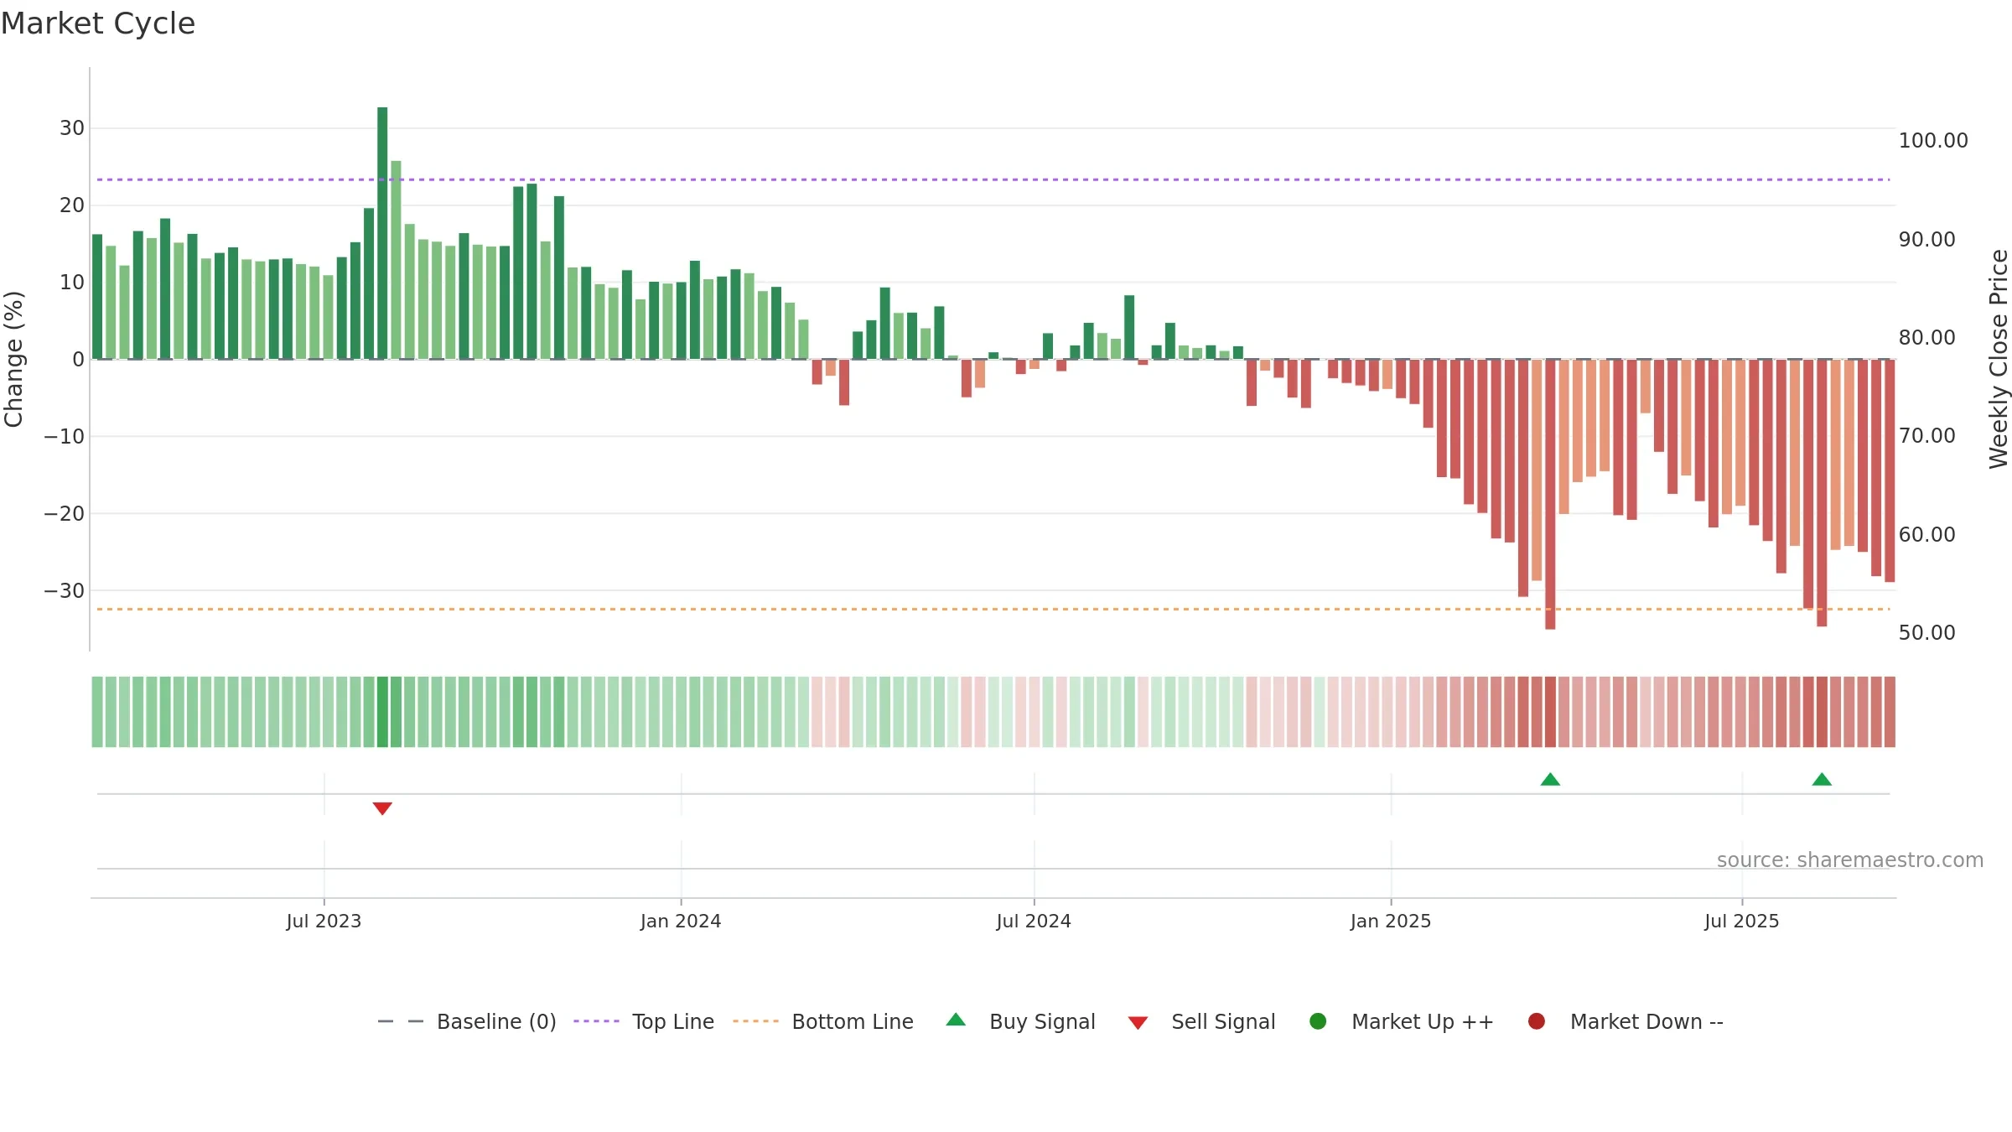Click the 10 tick on the change axis
The image size is (2012, 1132).
(72, 283)
